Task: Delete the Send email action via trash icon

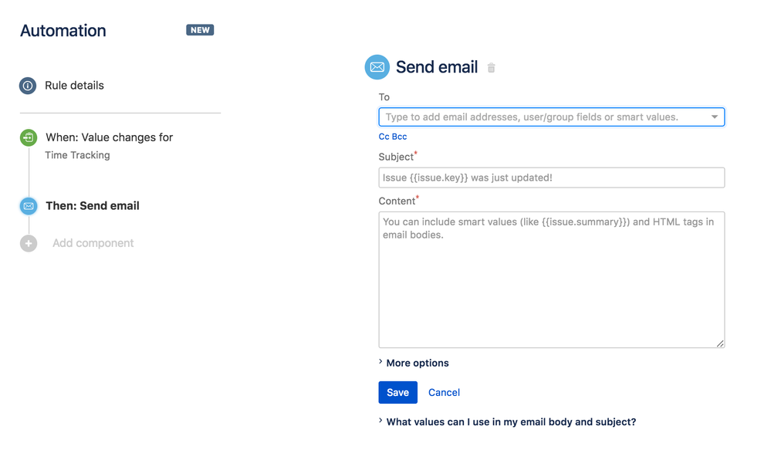Action: 491,68
